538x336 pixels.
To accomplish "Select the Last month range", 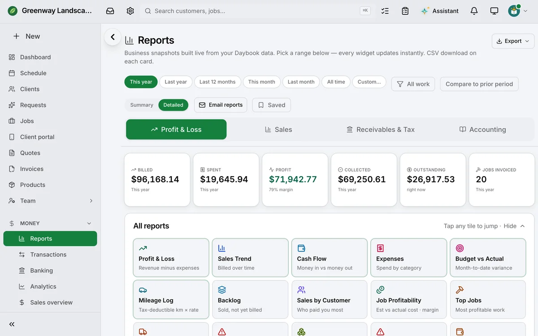I will tap(301, 82).
